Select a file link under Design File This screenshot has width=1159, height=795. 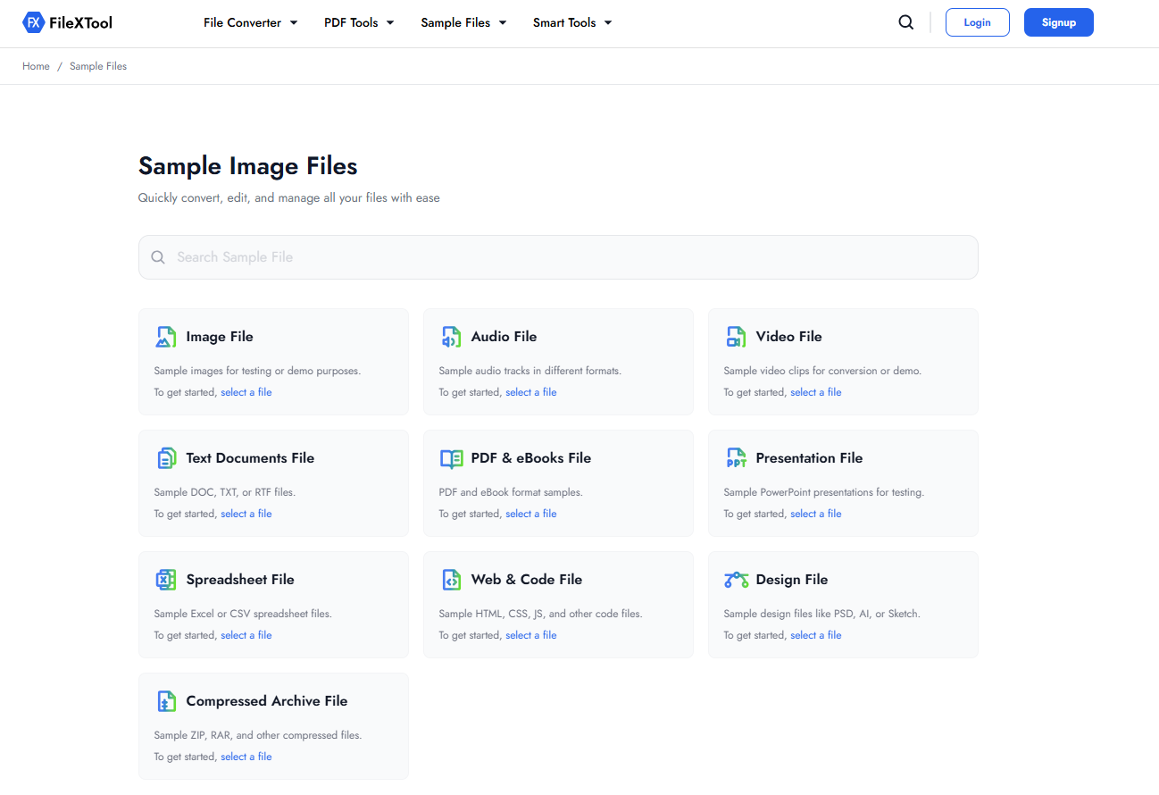tap(815, 634)
